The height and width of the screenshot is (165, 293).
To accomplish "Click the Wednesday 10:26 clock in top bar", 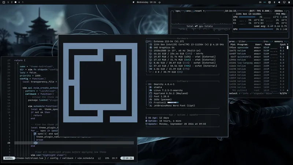I will click(x=146, y=2).
